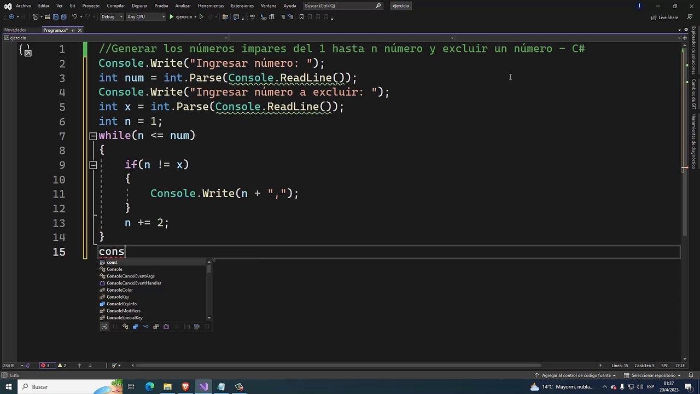The image size is (700, 394).
Task: Open the Depurar menu
Action: (139, 5)
